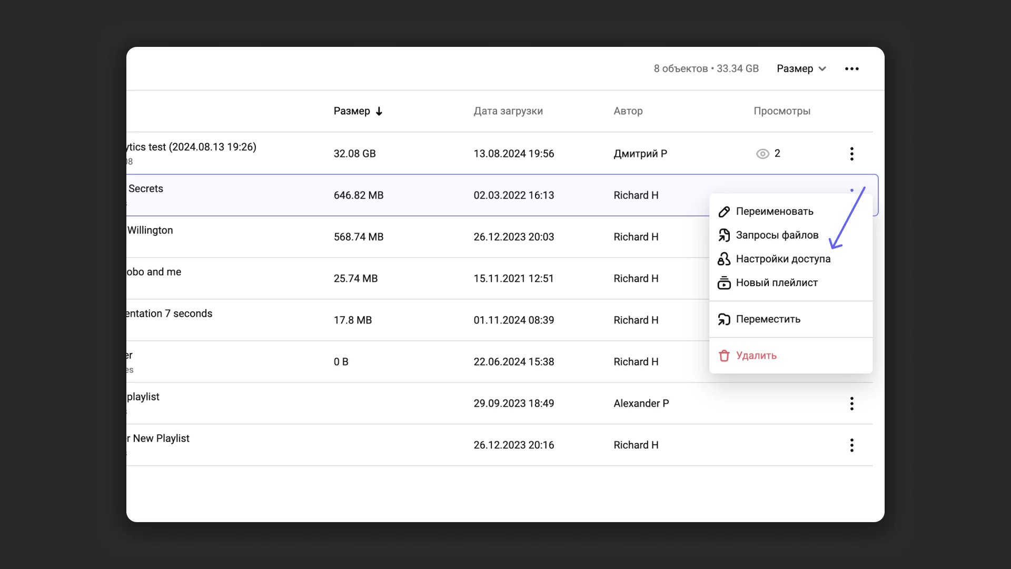The width and height of the screenshot is (1011, 569).
Task: Open horizontal three-dot menu in header
Action: (851, 69)
